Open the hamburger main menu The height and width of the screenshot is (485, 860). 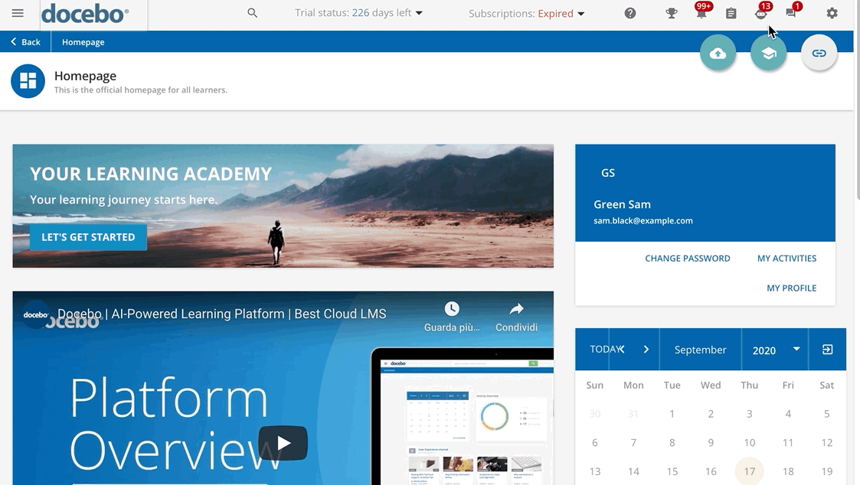click(18, 14)
